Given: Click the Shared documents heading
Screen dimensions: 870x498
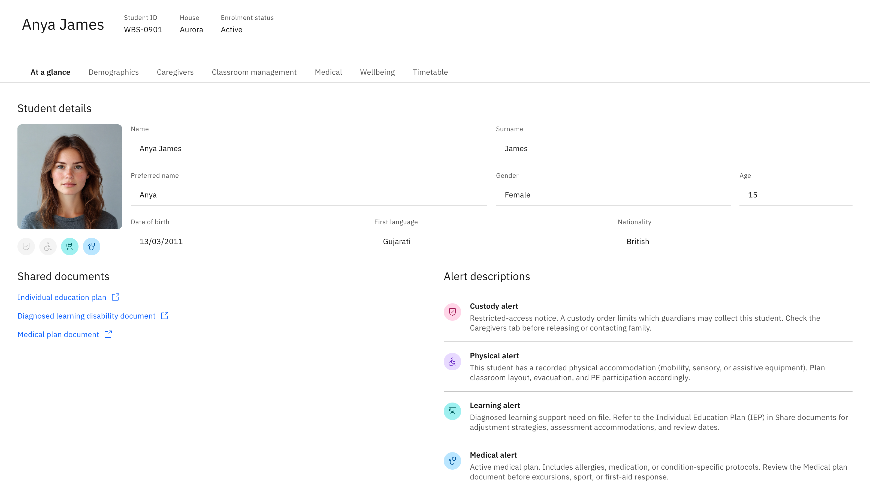Looking at the screenshot, I should [x=63, y=276].
